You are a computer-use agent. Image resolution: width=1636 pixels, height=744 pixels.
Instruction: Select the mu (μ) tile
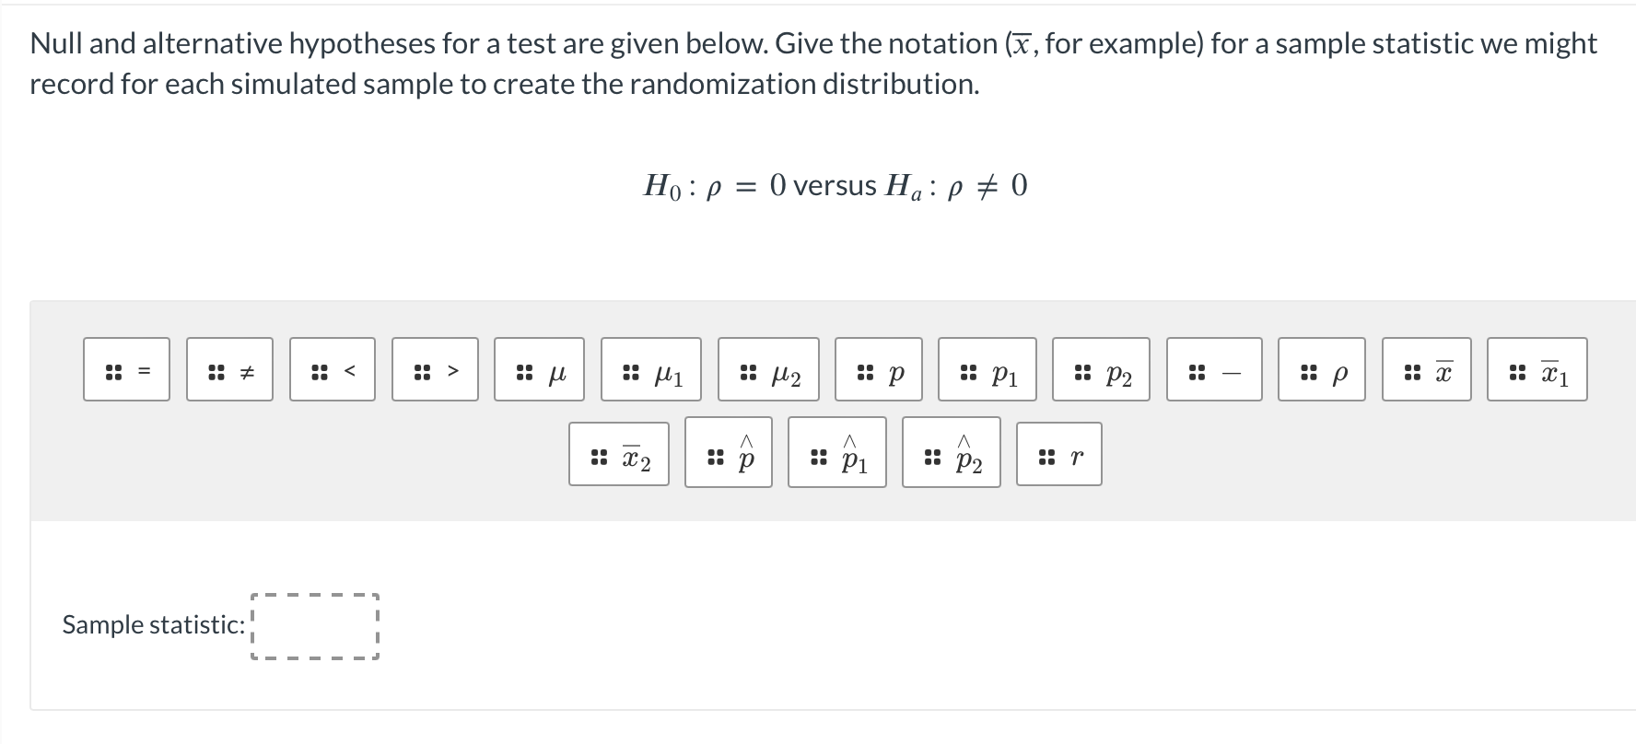[540, 369]
